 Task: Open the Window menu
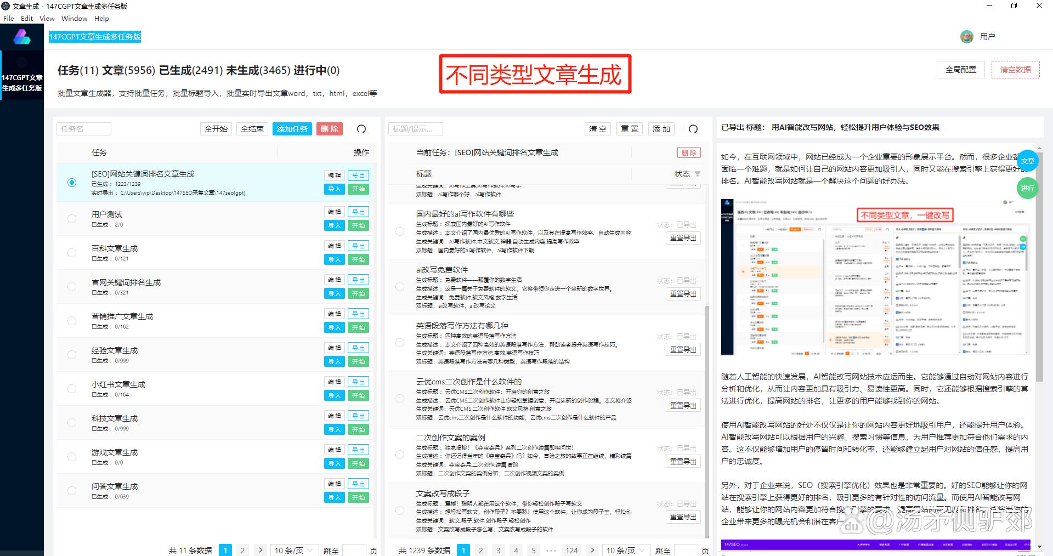point(74,18)
